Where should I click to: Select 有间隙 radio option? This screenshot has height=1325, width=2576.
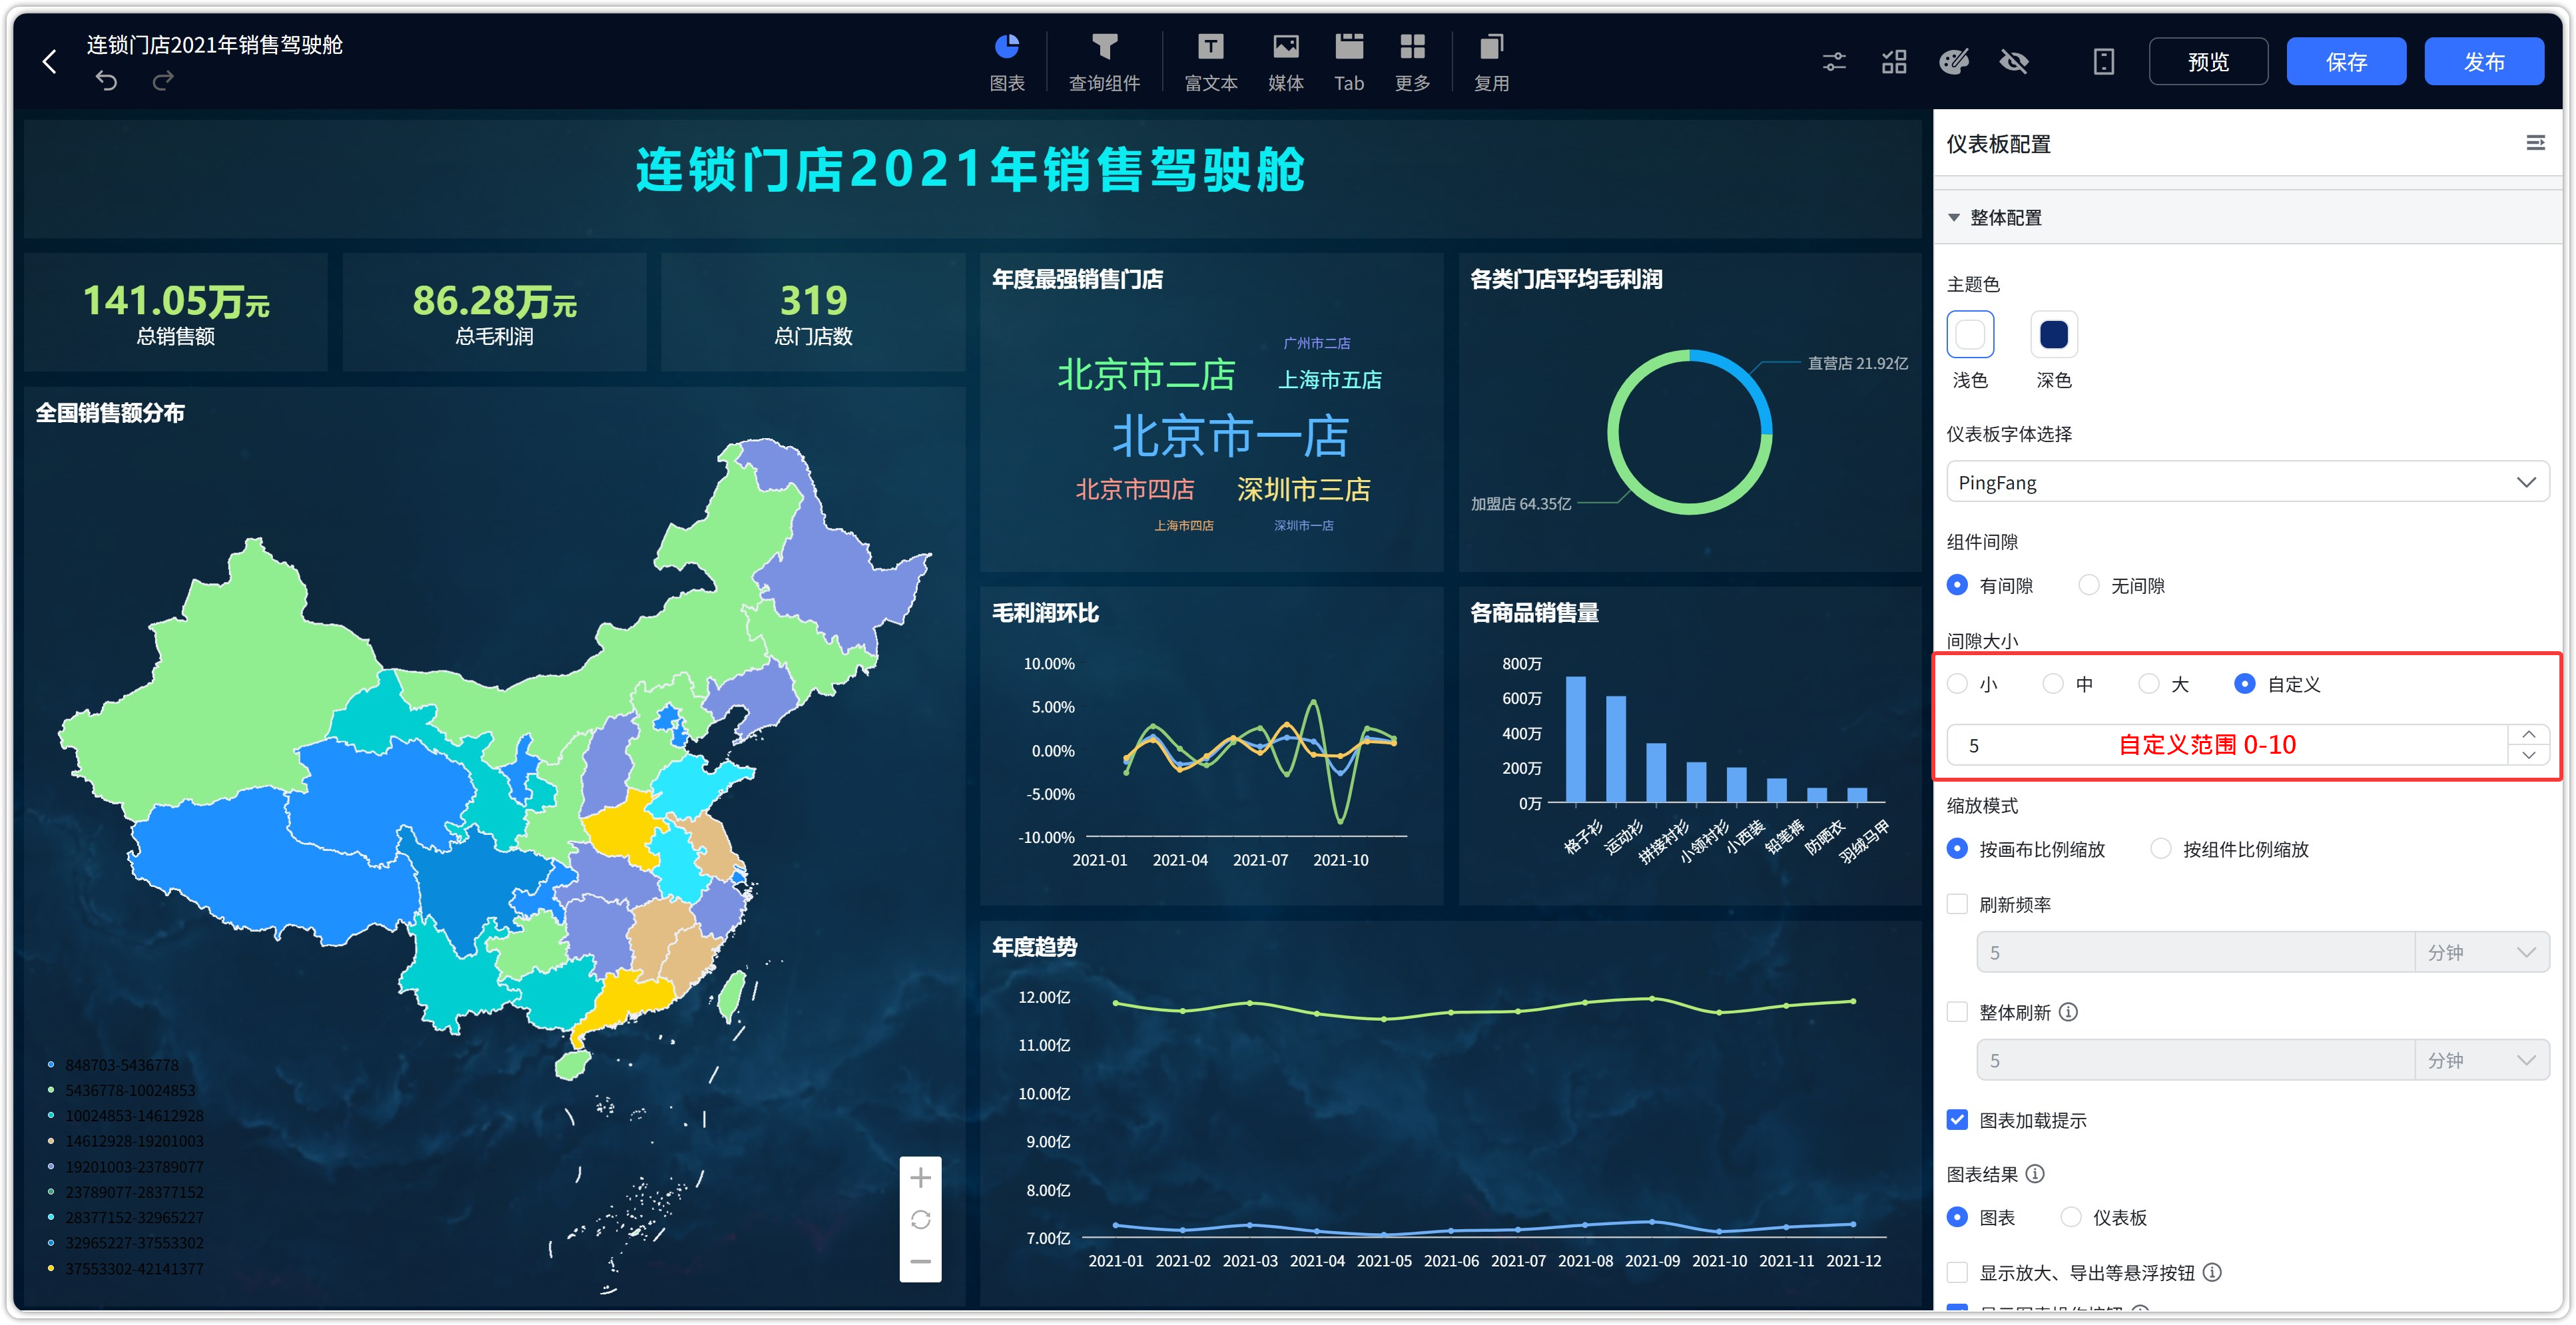[1957, 585]
